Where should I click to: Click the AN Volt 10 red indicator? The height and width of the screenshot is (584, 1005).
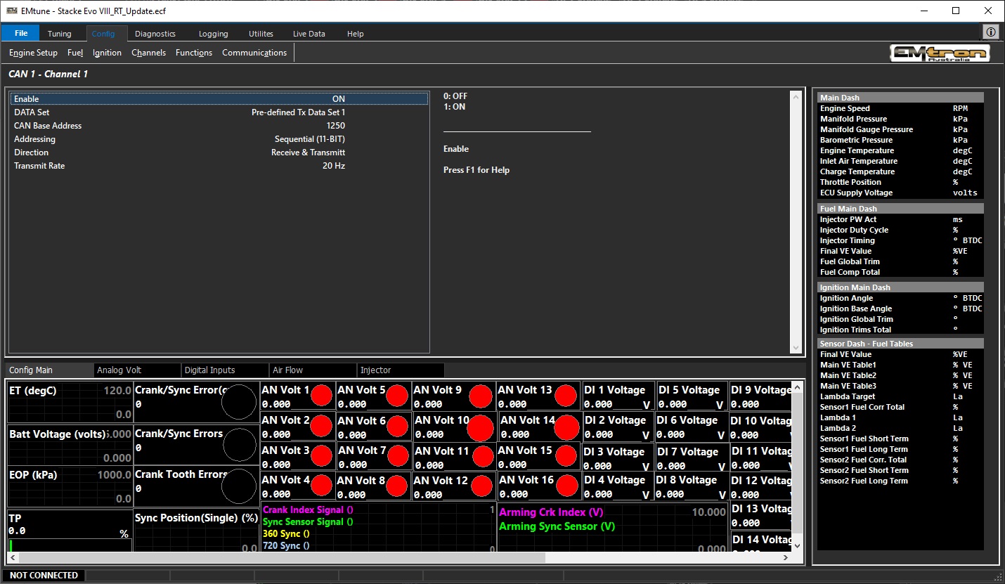(x=481, y=427)
